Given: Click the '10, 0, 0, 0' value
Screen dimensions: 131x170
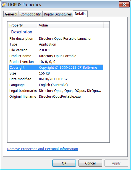Looking at the screenshot, I should pyautogui.click(x=47, y=62).
